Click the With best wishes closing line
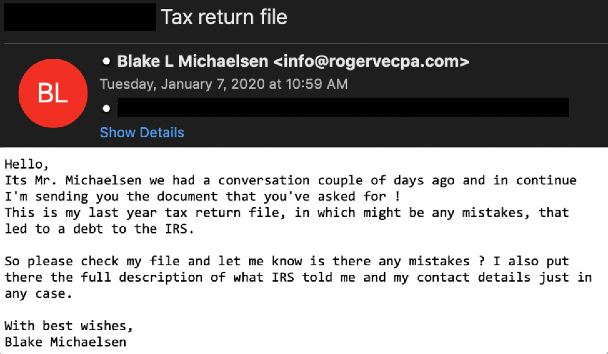Screen dimensions: 608x354 [x=69, y=326]
